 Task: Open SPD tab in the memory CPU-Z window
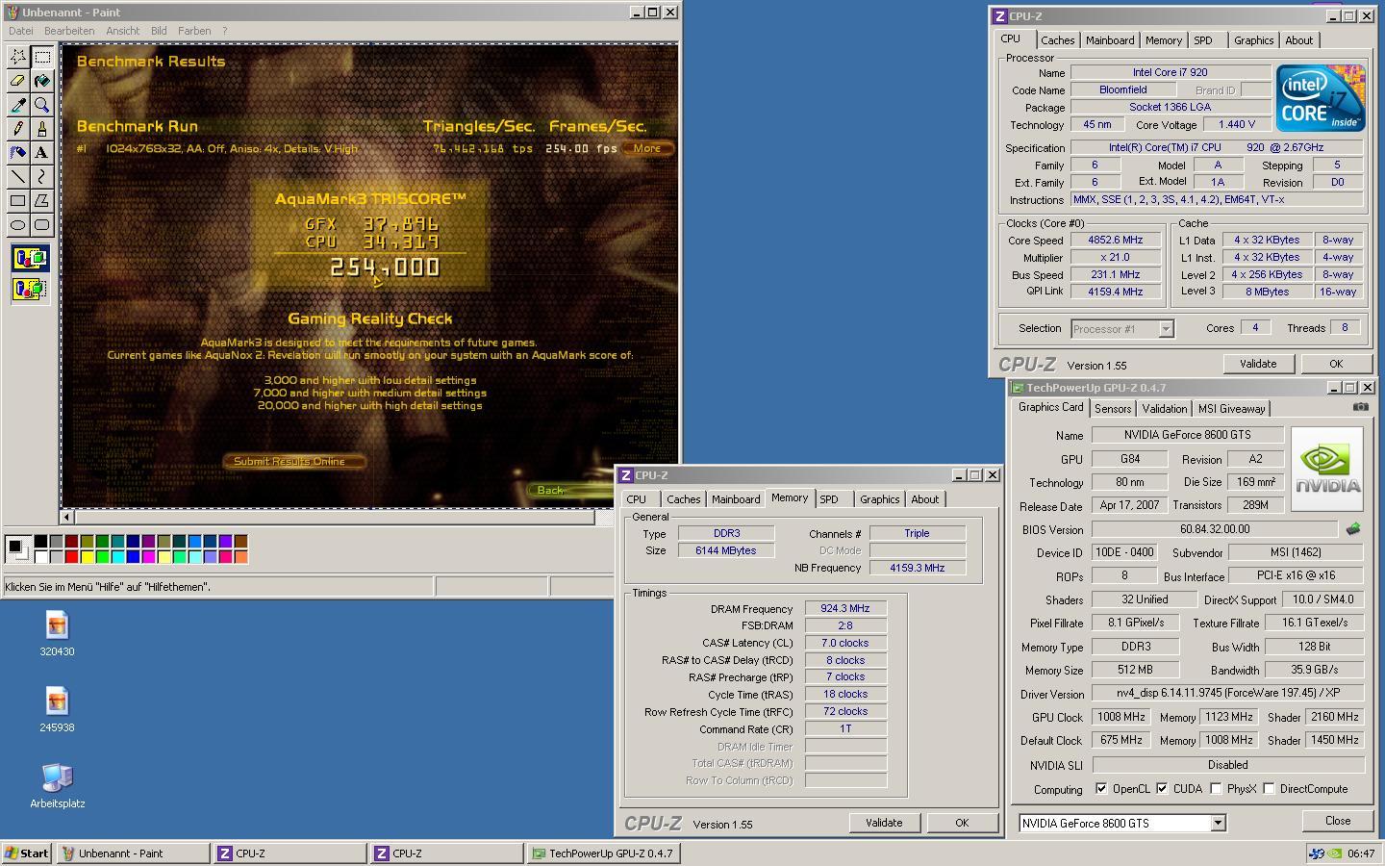pos(829,499)
